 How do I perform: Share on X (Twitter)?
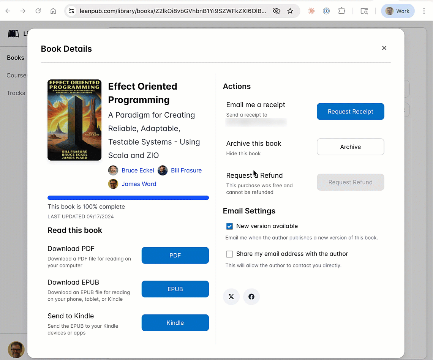point(231,297)
